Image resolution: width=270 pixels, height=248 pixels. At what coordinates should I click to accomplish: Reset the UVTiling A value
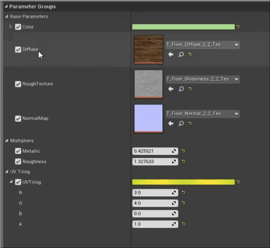coord(183,224)
